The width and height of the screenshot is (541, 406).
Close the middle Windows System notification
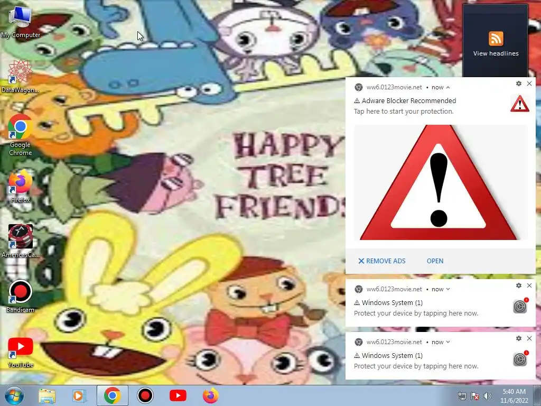pyautogui.click(x=529, y=285)
